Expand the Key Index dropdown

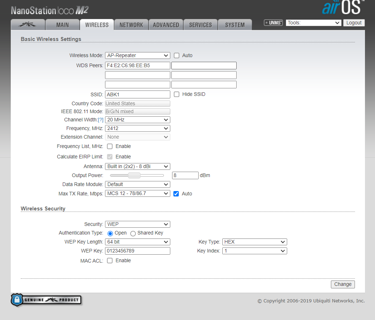coord(255,251)
